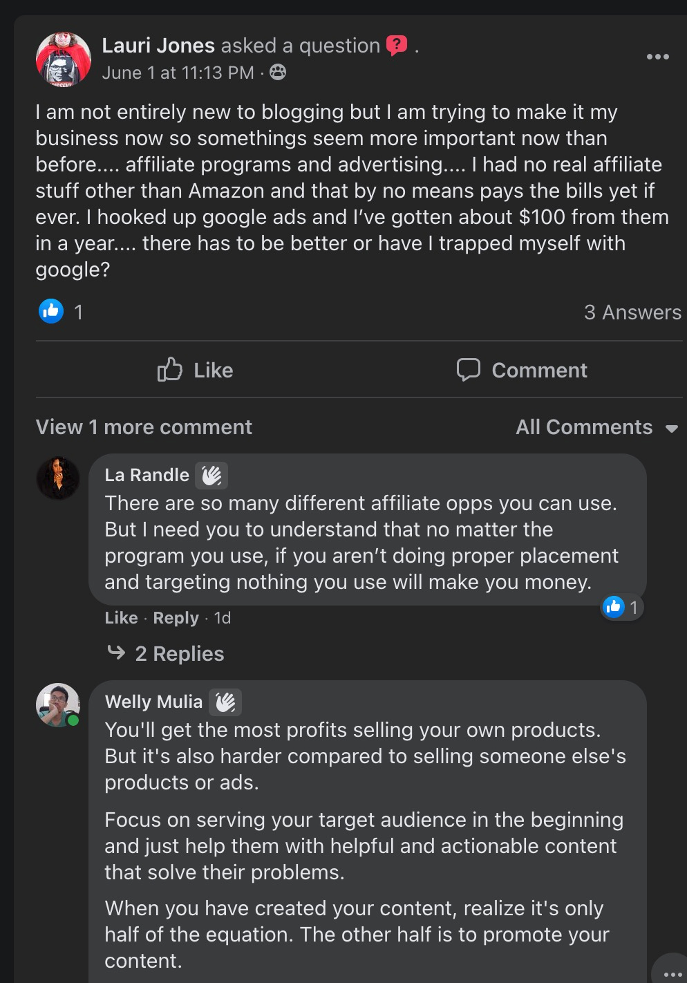Open the 3 Answers link
Screen dimensions: 687x983
tap(632, 312)
